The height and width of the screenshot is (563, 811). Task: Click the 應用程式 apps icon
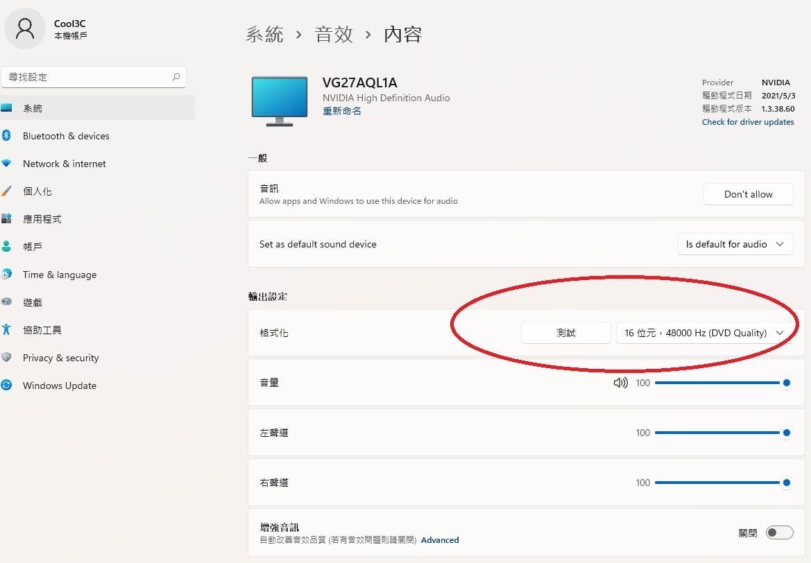6,218
